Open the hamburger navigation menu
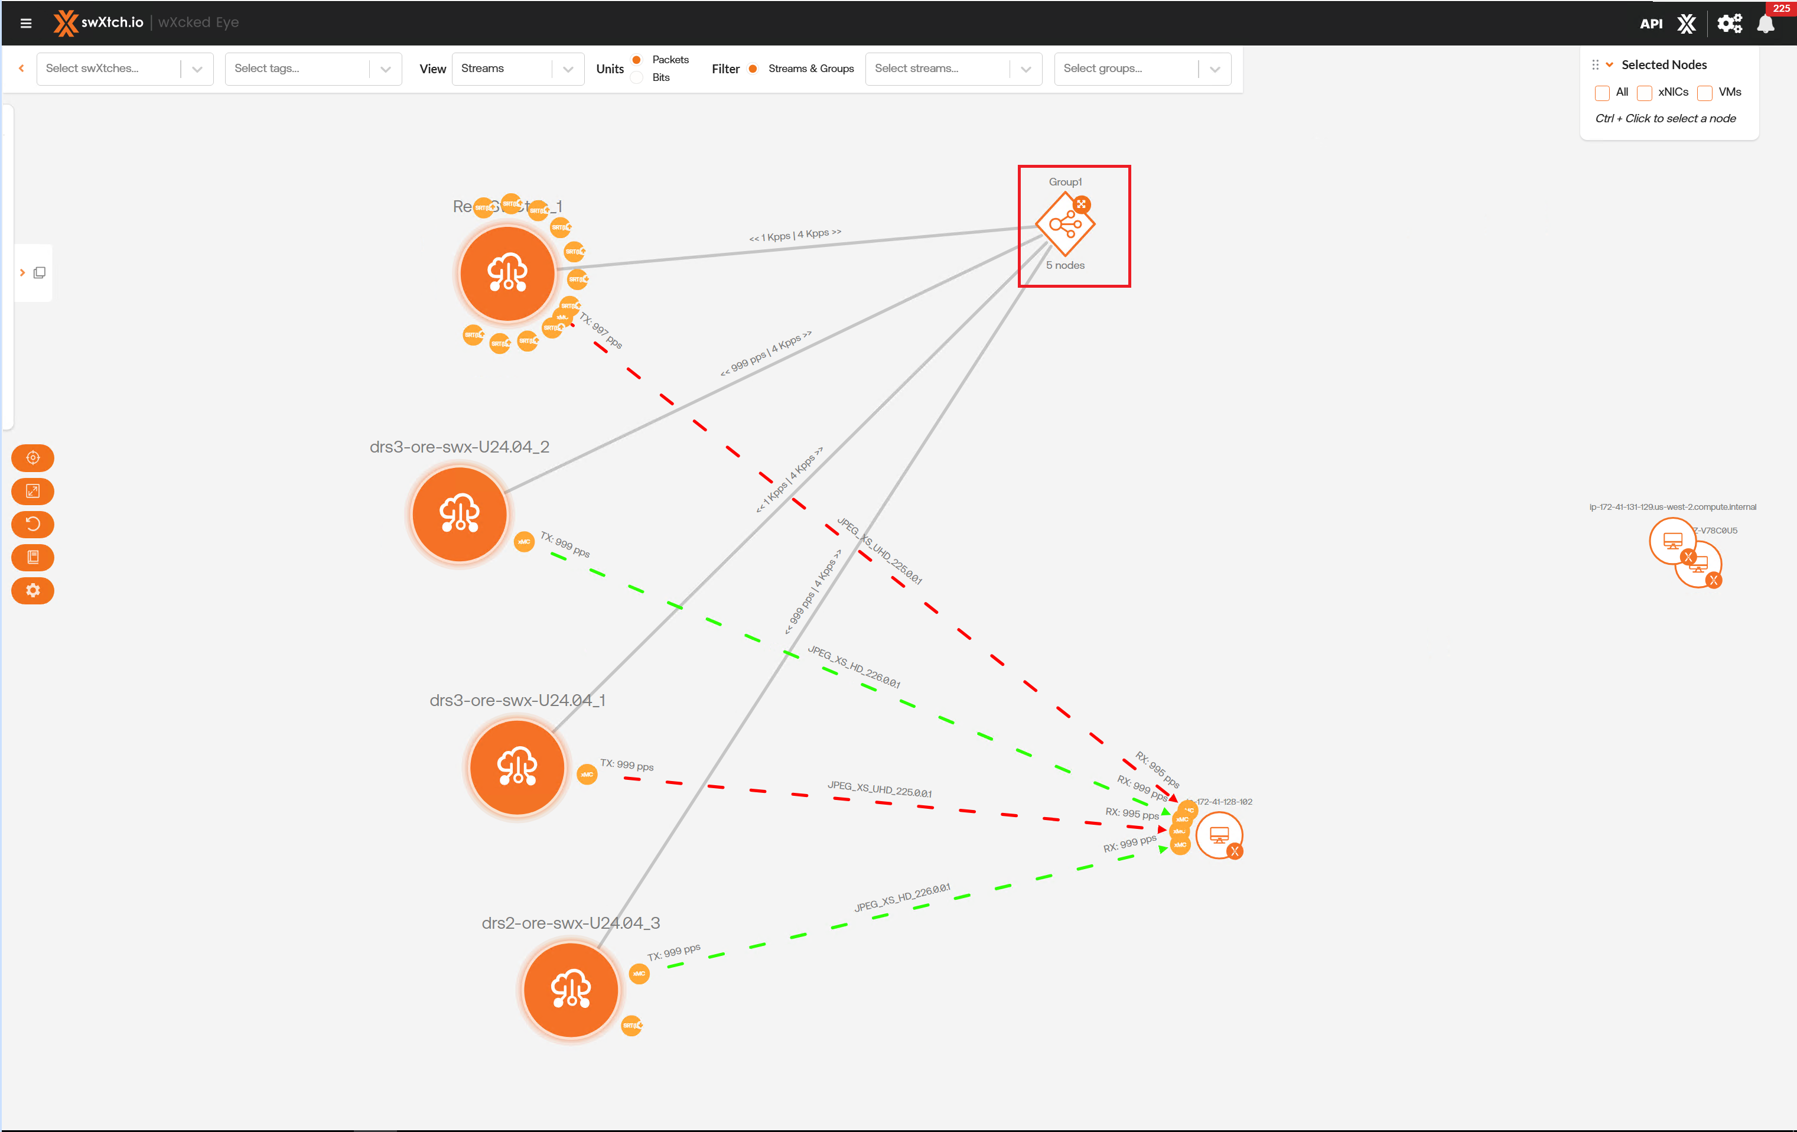 pyautogui.click(x=25, y=22)
